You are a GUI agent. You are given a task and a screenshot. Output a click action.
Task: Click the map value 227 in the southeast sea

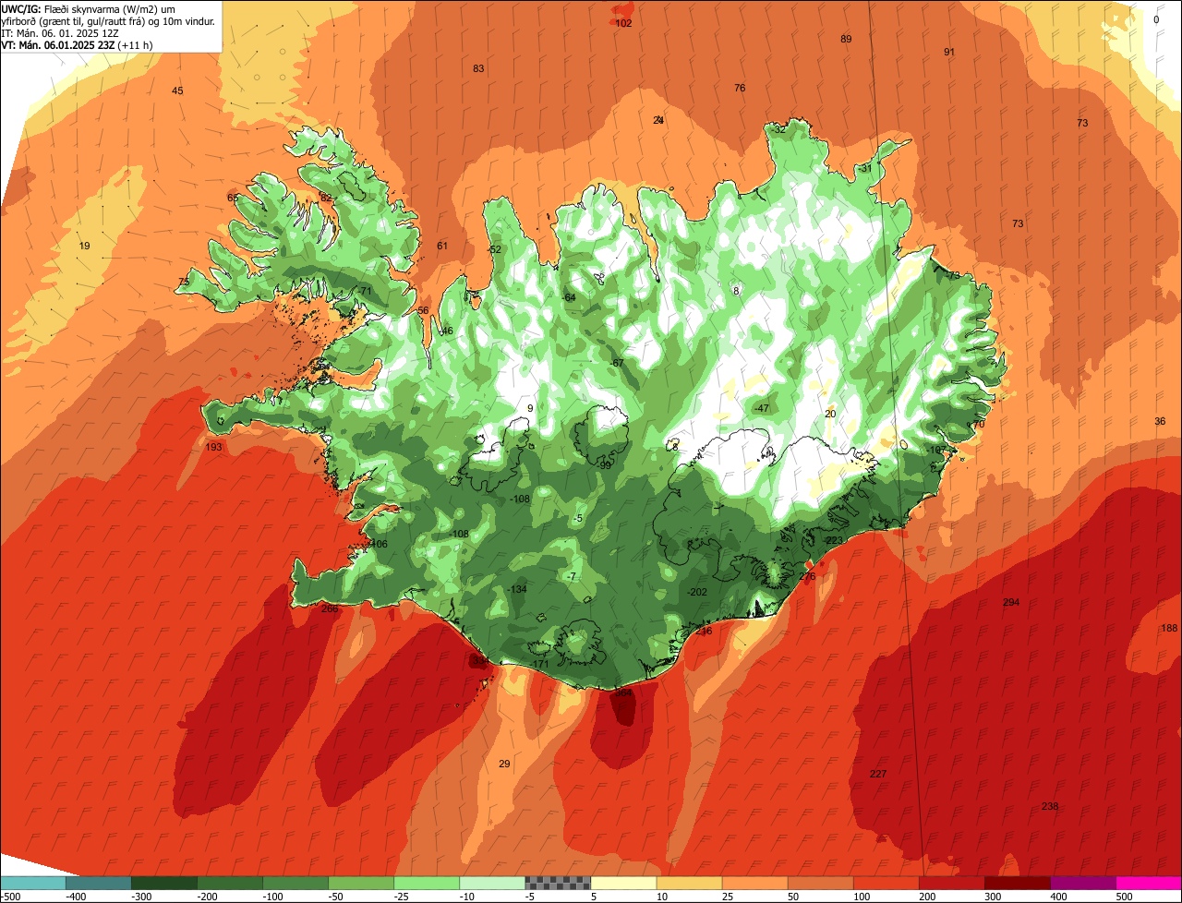coord(878,774)
